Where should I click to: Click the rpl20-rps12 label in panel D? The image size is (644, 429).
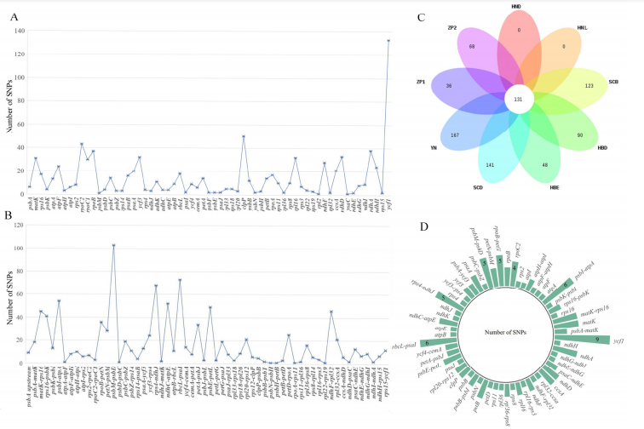(x=442, y=383)
